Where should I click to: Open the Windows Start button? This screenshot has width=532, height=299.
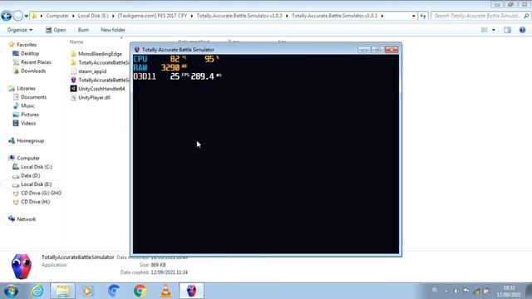pyautogui.click(x=11, y=291)
